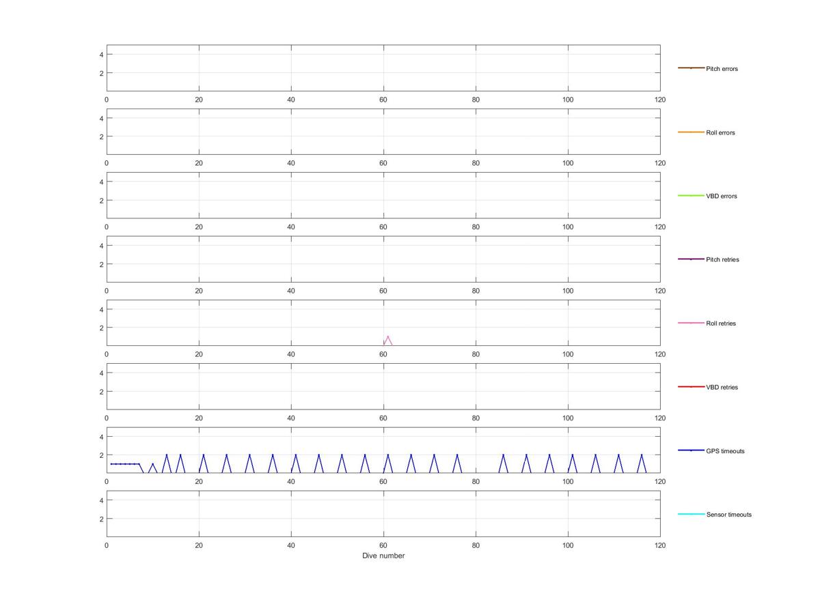The height and width of the screenshot is (604, 820).
Task: Click the Pitch retries legend label
Action: point(722,259)
